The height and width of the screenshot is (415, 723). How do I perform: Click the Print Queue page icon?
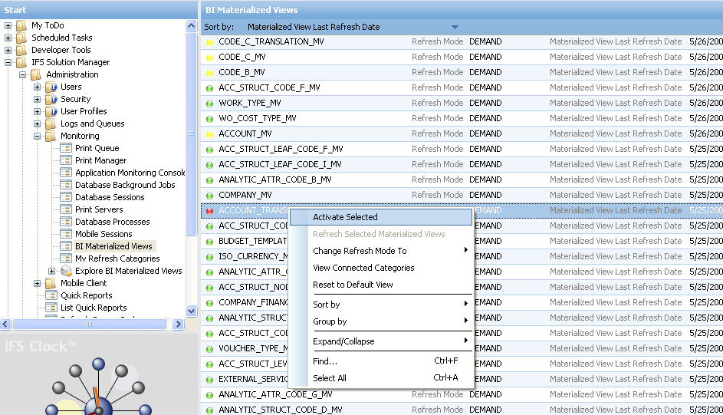[x=66, y=149]
